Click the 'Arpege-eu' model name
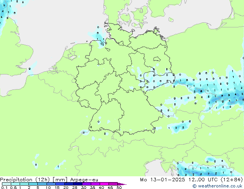This screenshot has height=189, width=244. 84,180
